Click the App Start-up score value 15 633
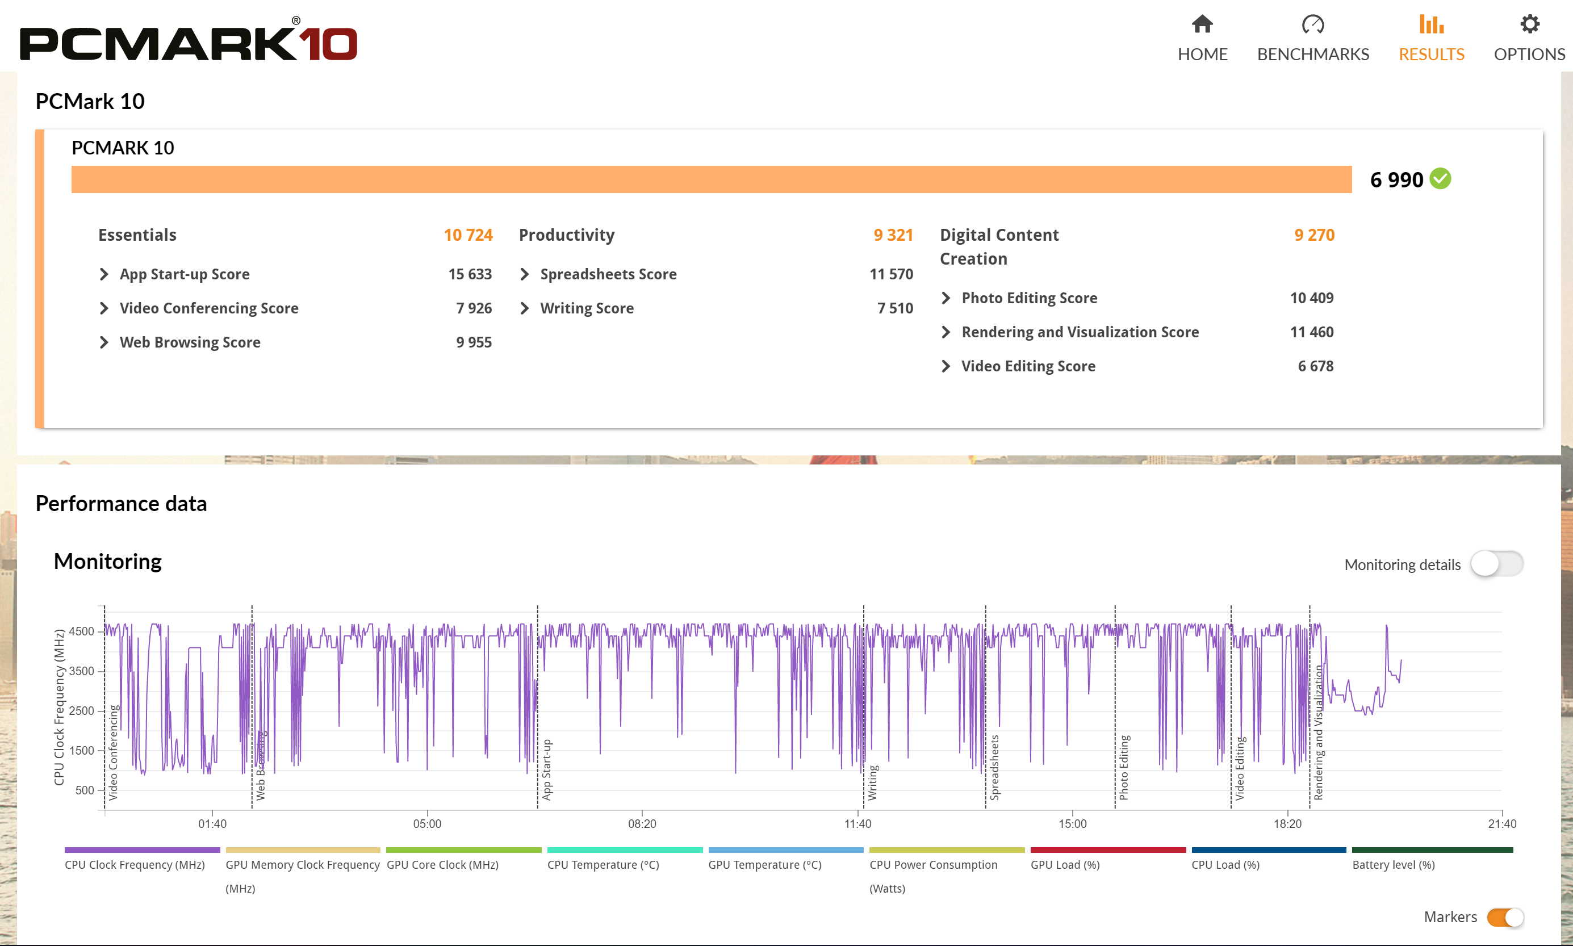Screen dimensions: 1573x946 (470, 274)
